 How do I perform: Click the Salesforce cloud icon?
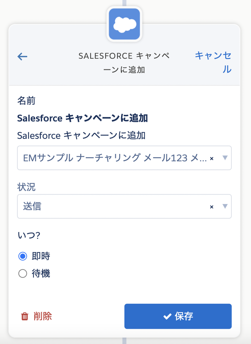[x=124, y=24]
